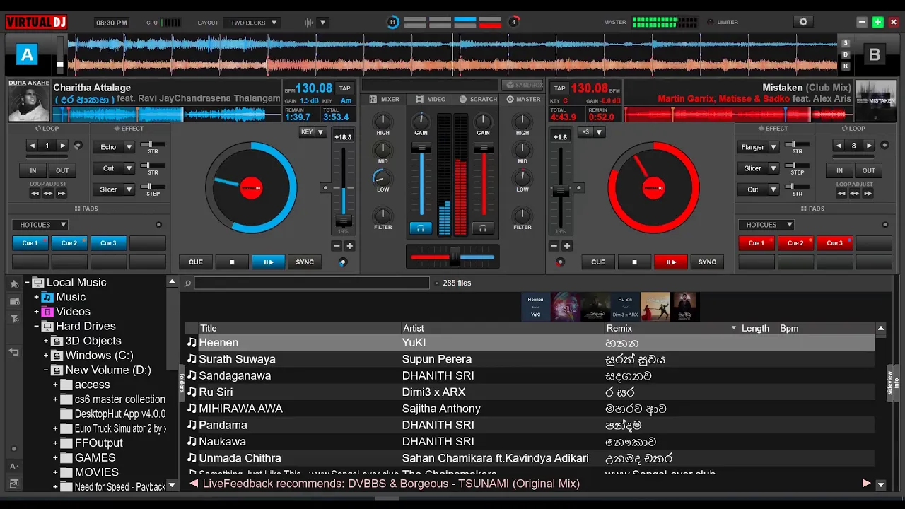Click the add virtual folder icon in sidebar

[x=14, y=301]
